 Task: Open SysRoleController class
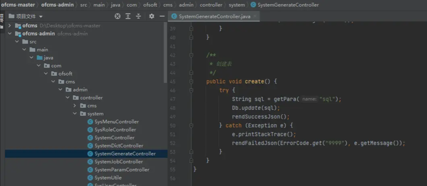(115, 130)
